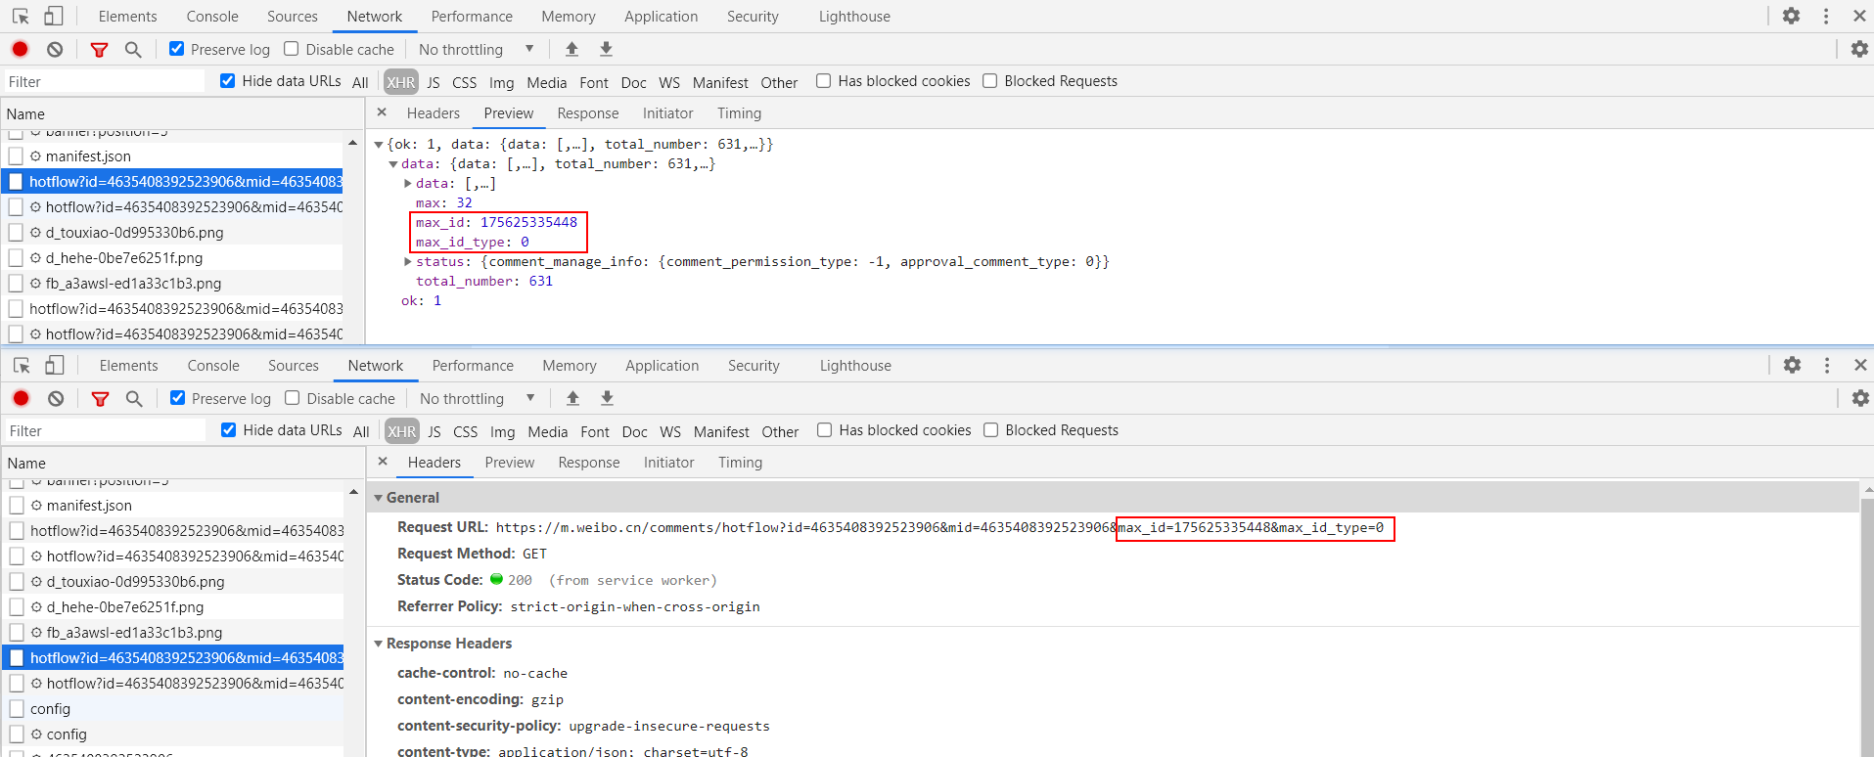The image size is (1874, 757).
Task: Select Img type filter in bottom panel
Action: [x=502, y=431]
